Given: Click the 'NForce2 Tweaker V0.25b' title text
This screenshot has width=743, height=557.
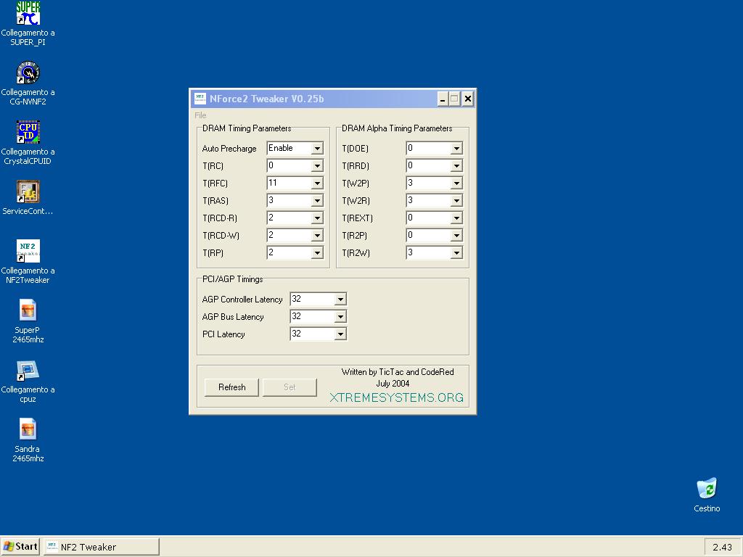Looking at the screenshot, I should tap(267, 99).
